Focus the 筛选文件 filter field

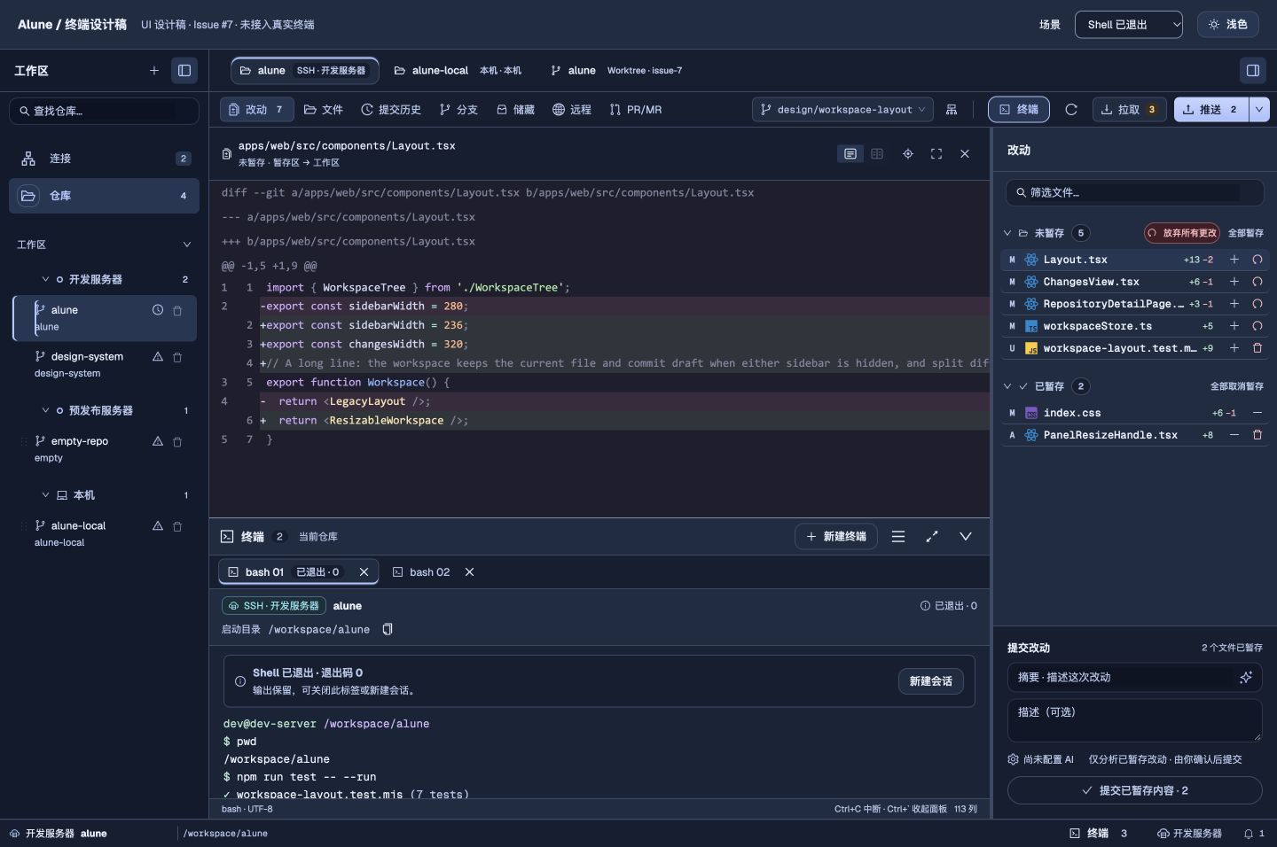(x=1135, y=192)
